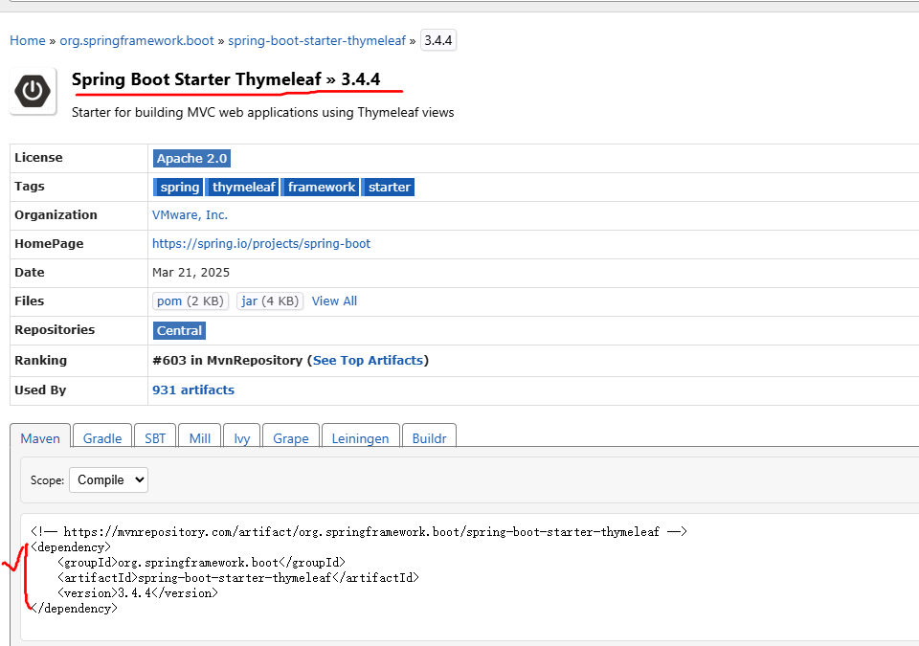
Task: Select the framework tag
Action: coord(321,187)
